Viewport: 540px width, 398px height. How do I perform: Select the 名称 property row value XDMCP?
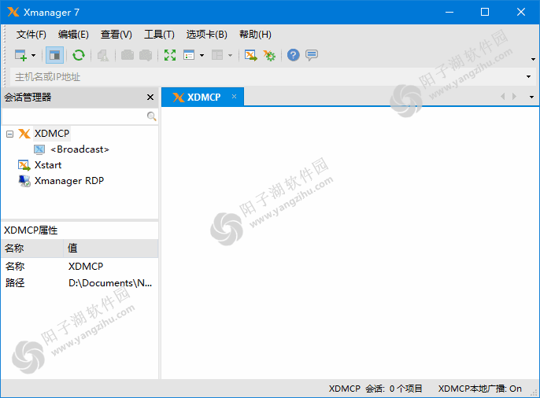point(86,266)
